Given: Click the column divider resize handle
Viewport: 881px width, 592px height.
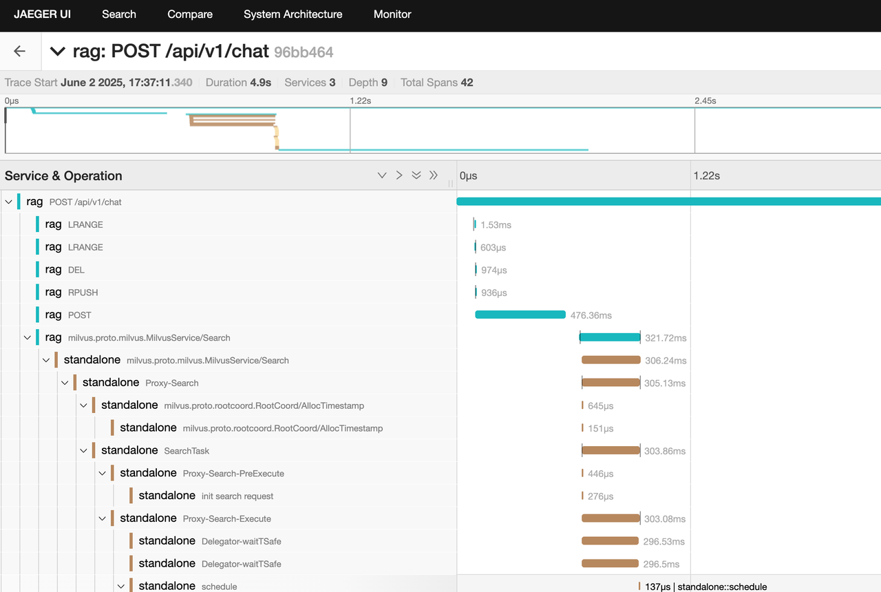Looking at the screenshot, I should coord(452,184).
